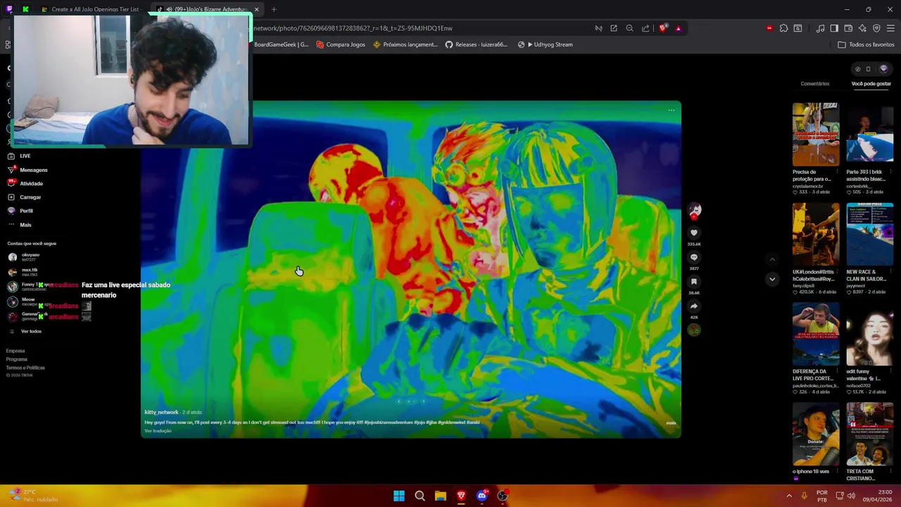Open the browser hamburger menu
This screenshot has height=507, width=901.
[890, 28]
